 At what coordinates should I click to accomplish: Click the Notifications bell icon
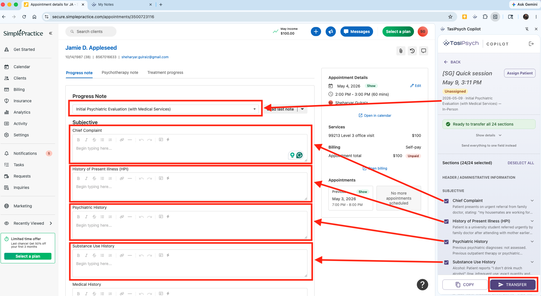coord(7,153)
